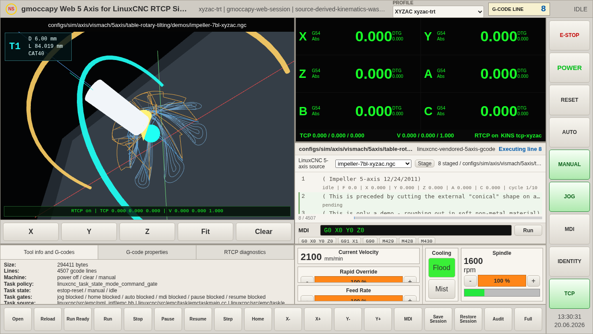Decrease Spindle override with the minus button
The height and width of the screenshot is (334, 593).
(470, 281)
